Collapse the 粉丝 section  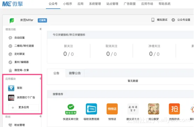pos(41,117)
